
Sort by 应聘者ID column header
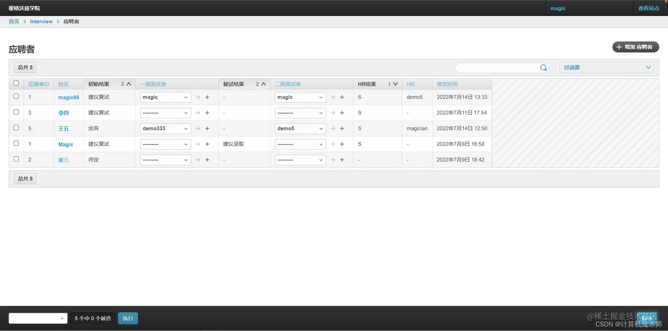click(38, 84)
